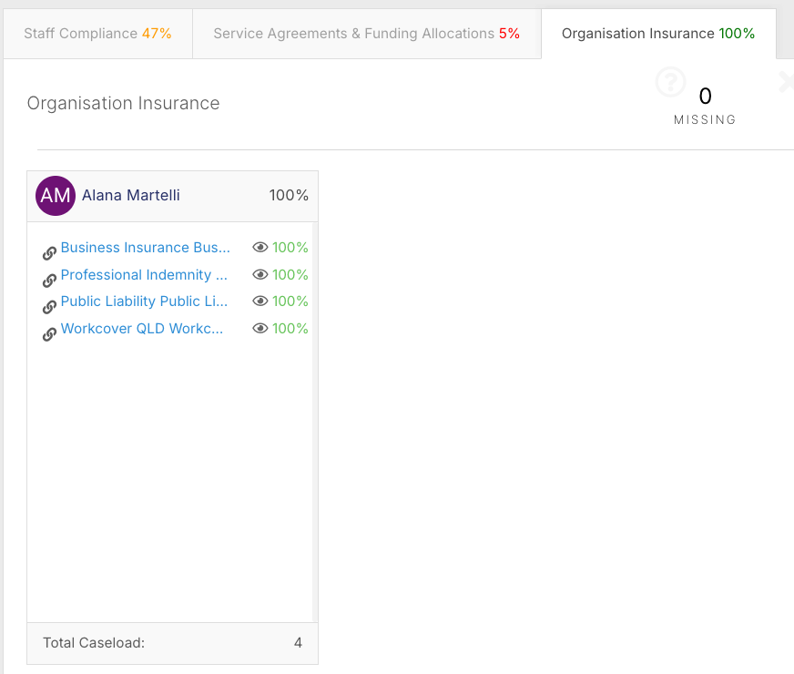Viewport: 794px width, 674px height.
Task: Open the Professional Indemnity document link
Action: point(144,275)
